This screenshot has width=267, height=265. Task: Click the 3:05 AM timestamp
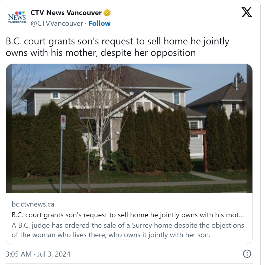coord(18,254)
